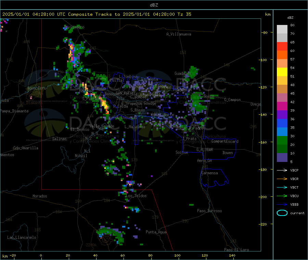Select the purple 36-39 dBZ color swatch
Viewport: 308px width, 260px height.
pos(282,115)
